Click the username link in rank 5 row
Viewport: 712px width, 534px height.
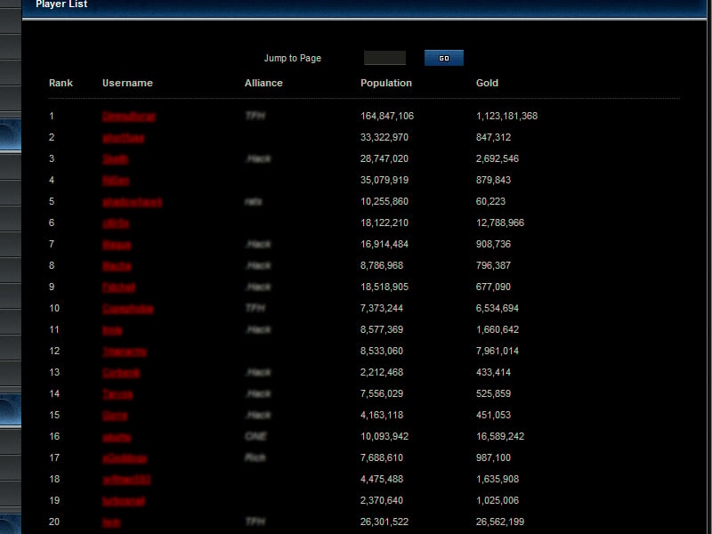[132, 202]
